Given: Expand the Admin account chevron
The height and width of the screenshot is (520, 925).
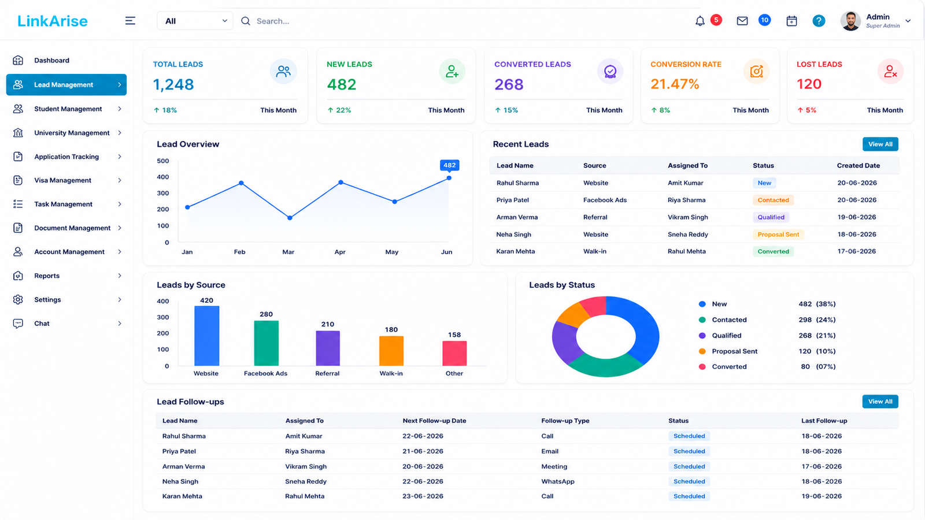Looking at the screenshot, I should [908, 21].
